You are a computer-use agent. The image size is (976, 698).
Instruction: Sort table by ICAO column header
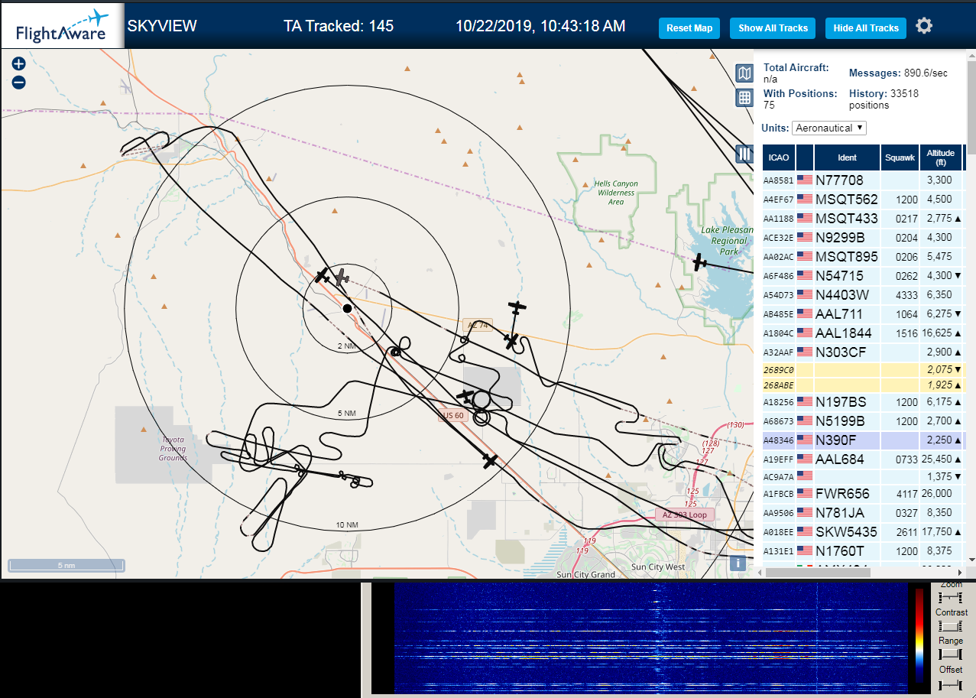pyautogui.click(x=779, y=157)
